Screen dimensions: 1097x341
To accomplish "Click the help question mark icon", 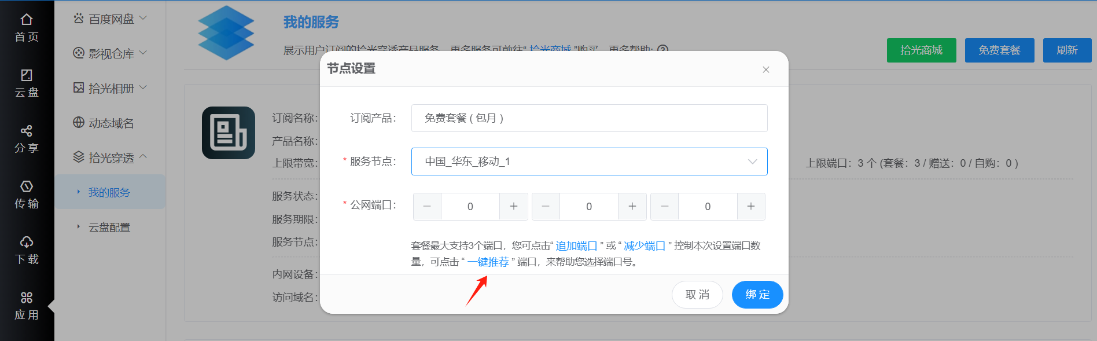I will [x=663, y=50].
